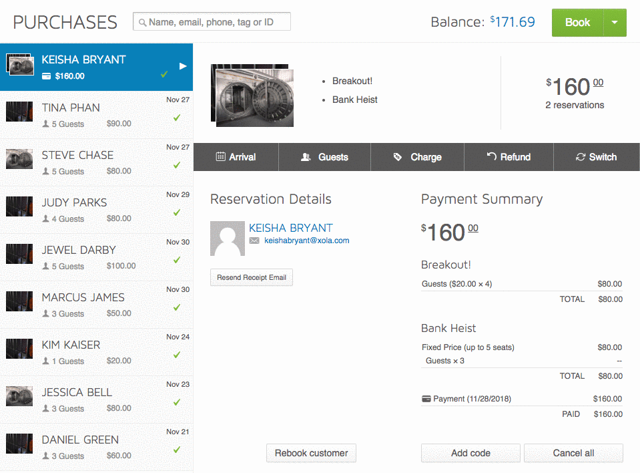
Task: Open Tina Phan's thumbnail image
Action: [x=19, y=112]
